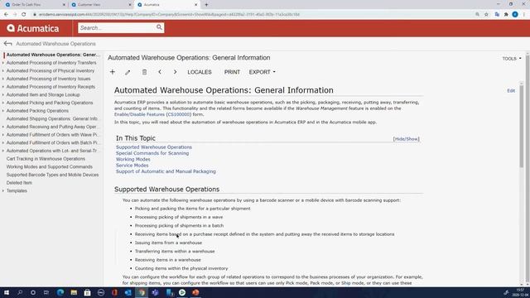Open the Service Modes link
Image resolution: width=530 pixels, height=298 pixels.
(x=132, y=166)
